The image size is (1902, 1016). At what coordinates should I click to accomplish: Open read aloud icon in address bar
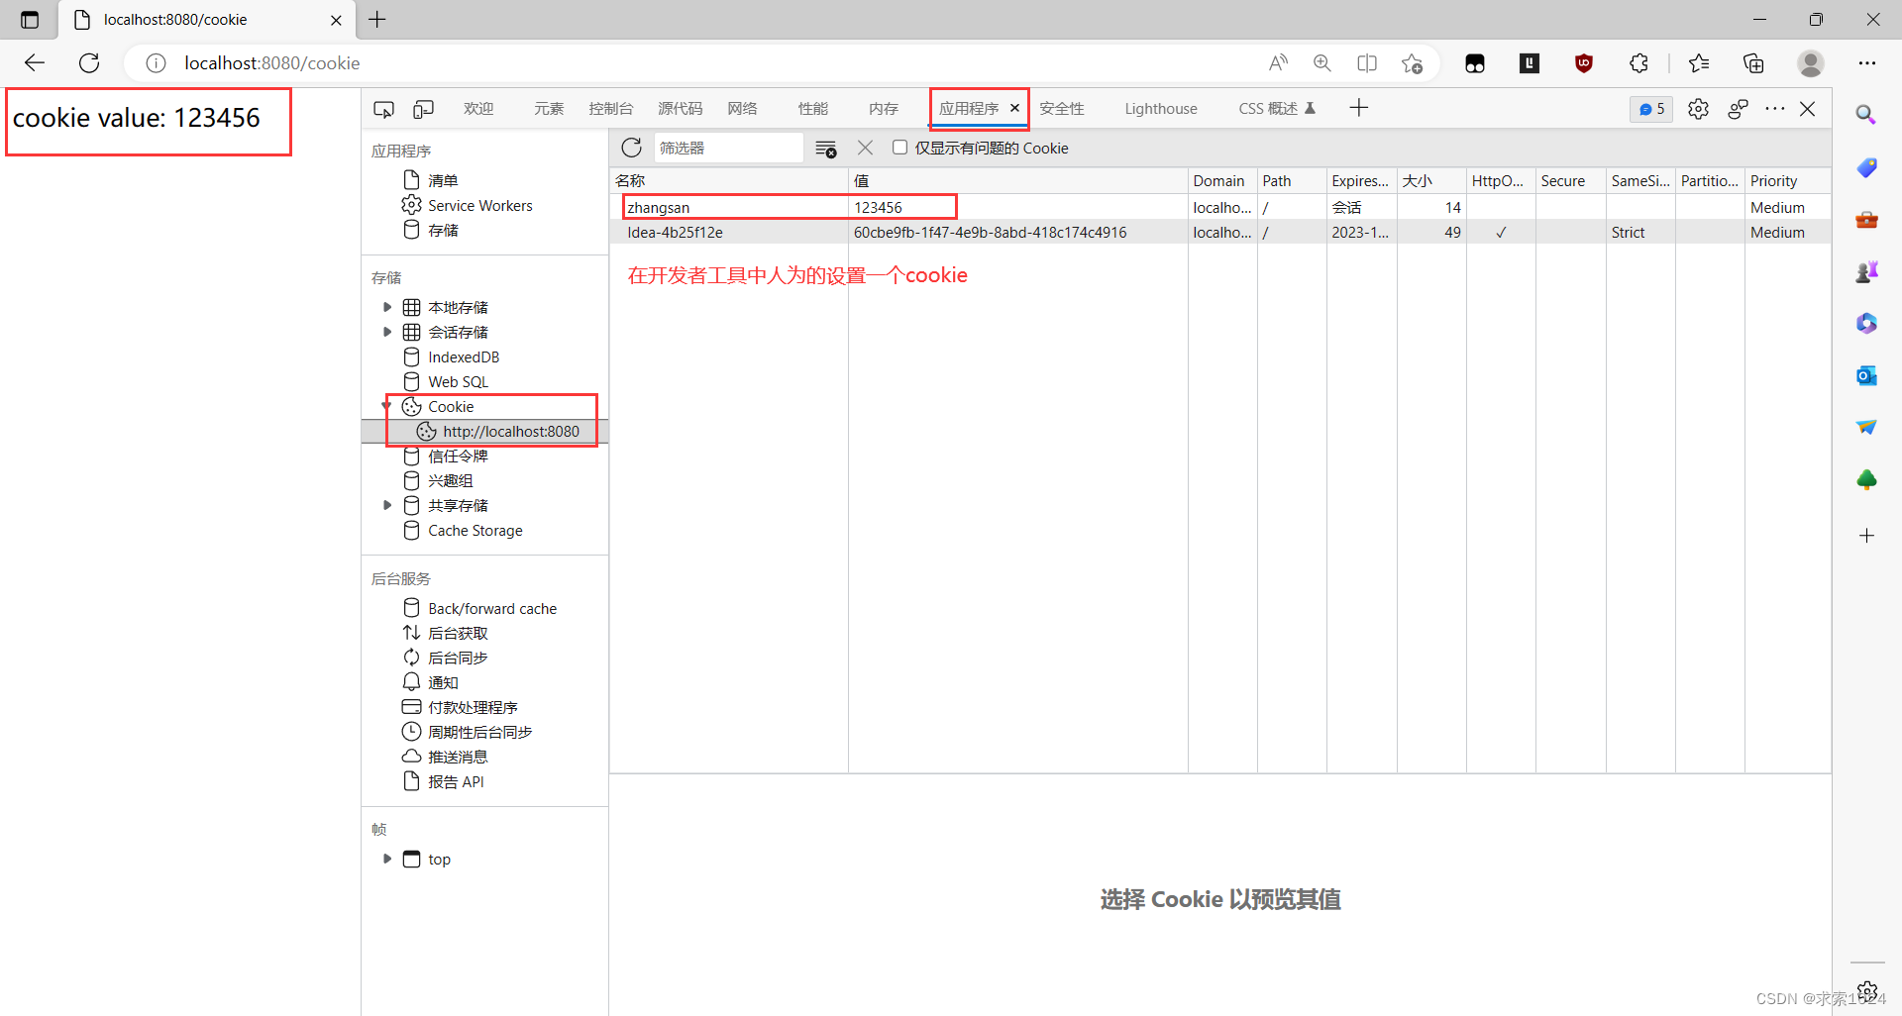coord(1278,63)
